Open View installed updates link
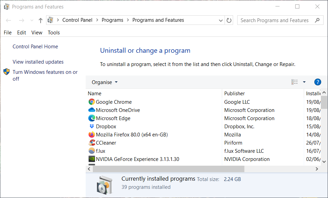 38,62
